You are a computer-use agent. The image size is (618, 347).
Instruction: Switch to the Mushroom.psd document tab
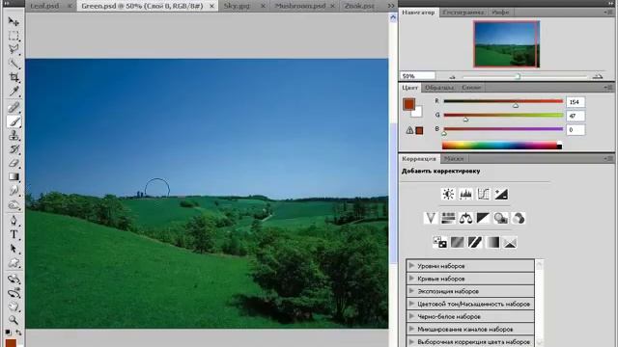300,6
